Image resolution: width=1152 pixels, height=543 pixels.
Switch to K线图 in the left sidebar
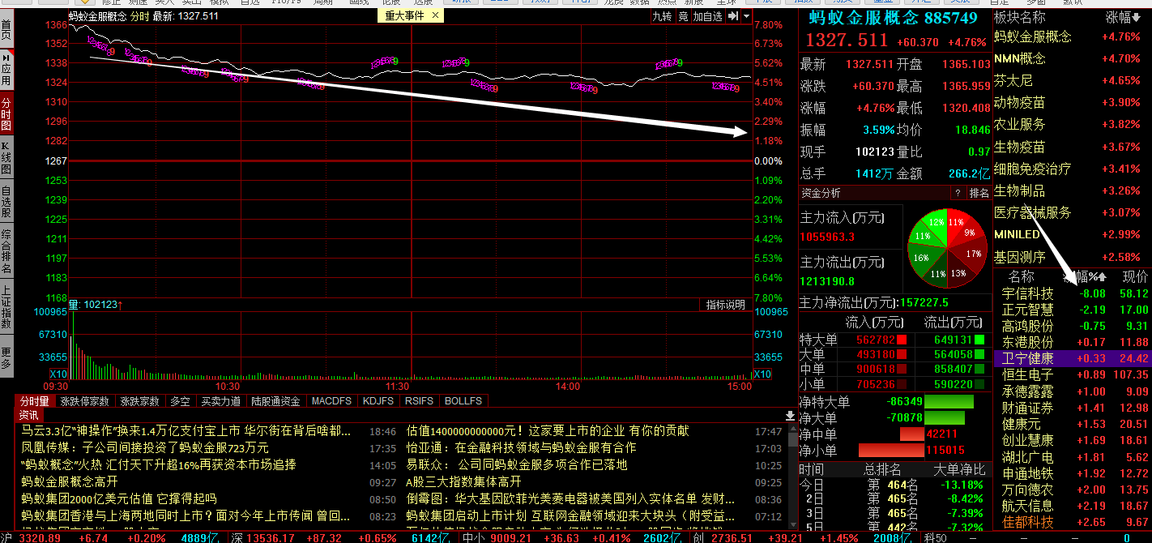coord(6,157)
